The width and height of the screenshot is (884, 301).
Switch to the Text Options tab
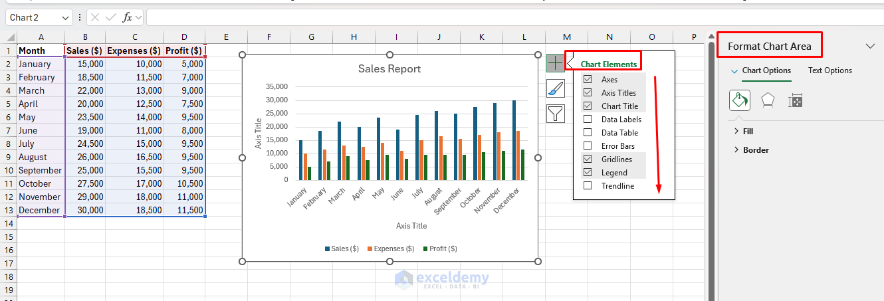tap(829, 70)
